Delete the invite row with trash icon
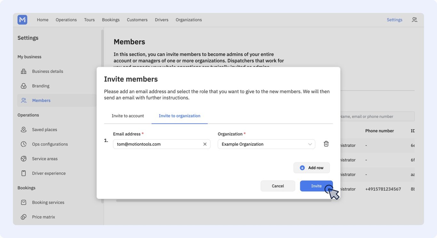Viewport: 437px width, 238px height. (x=326, y=144)
